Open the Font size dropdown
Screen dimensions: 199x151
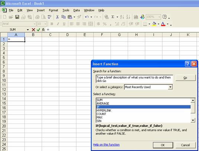(45, 24)
